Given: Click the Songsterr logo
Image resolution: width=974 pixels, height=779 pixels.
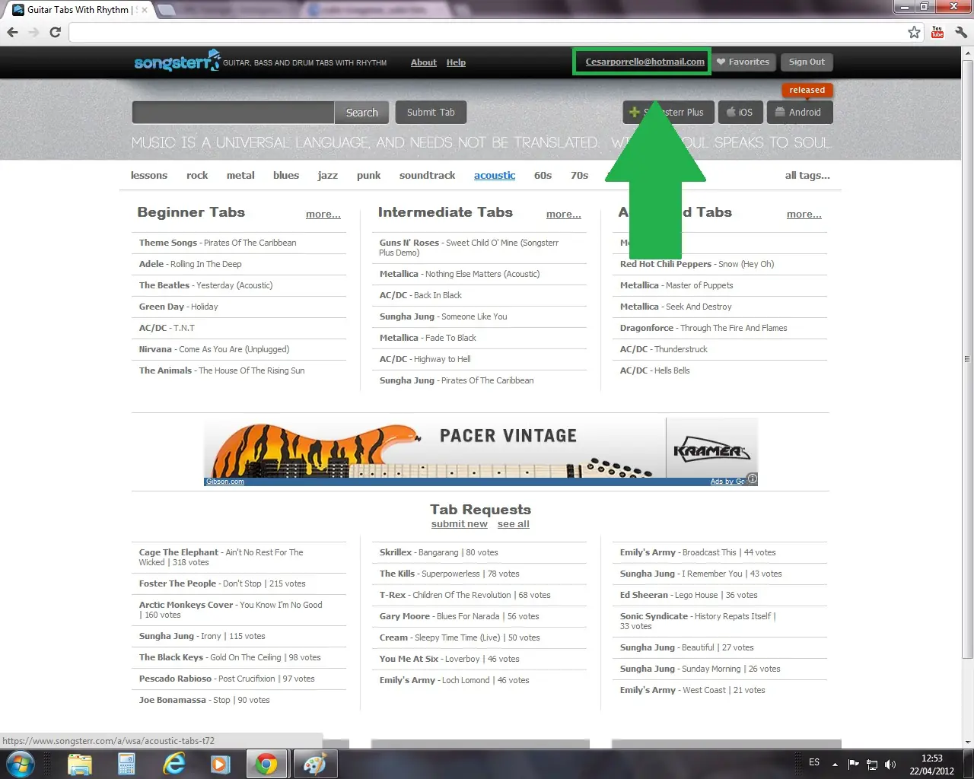Looking at the screenshot, I should 177,61.
